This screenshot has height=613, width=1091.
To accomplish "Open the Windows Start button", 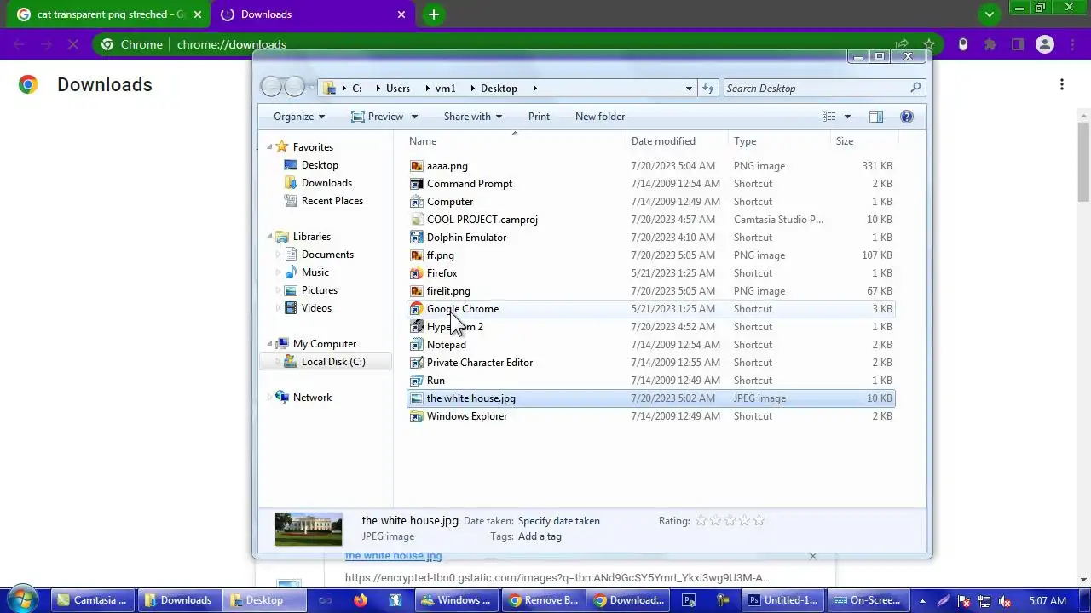I will [x=24, y=599].
